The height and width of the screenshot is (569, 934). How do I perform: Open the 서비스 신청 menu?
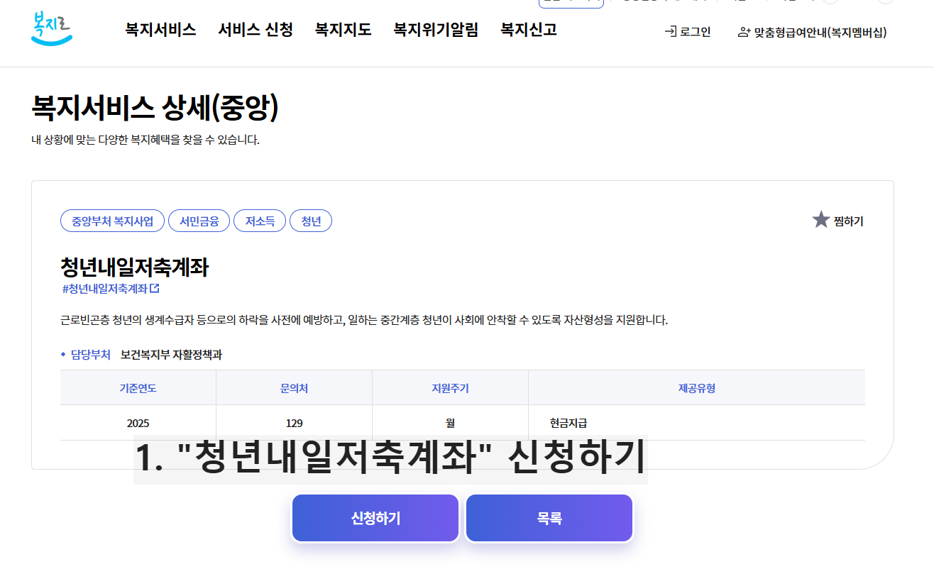point(256,30)
